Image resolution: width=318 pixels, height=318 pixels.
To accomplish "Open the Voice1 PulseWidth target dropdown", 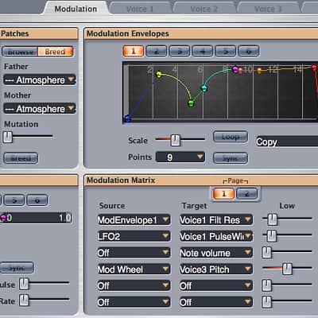I will click(x=216, y=236).
